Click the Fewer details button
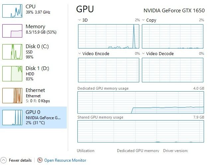 point(20,160)
